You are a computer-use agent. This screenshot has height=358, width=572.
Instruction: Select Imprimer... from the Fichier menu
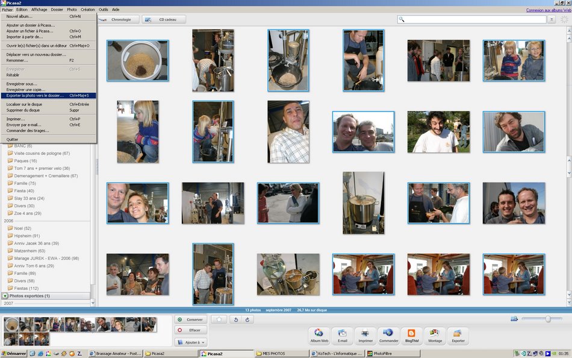(48, 119)
